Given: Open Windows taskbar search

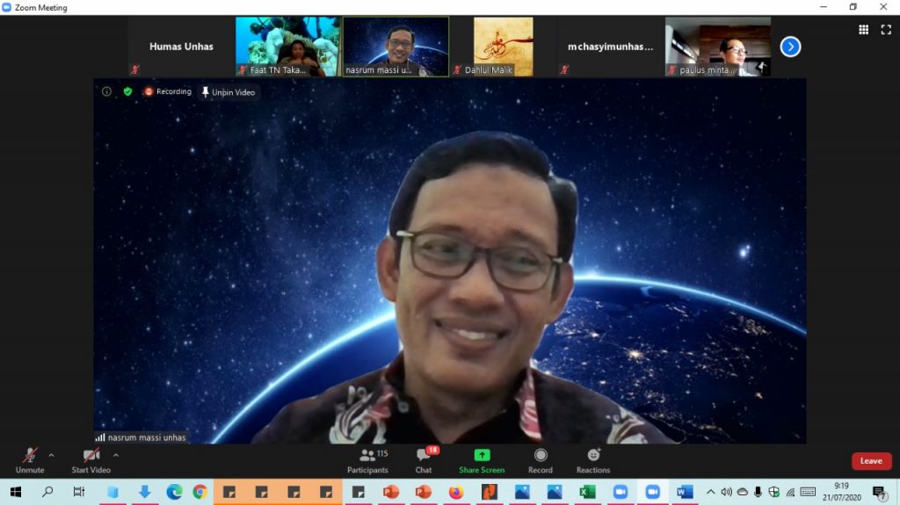Looking at the screenshot, I should (47, 492).
